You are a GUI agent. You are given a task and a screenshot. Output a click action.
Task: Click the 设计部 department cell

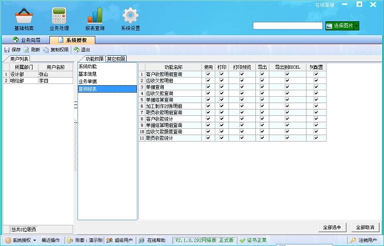tap(24, 74)
